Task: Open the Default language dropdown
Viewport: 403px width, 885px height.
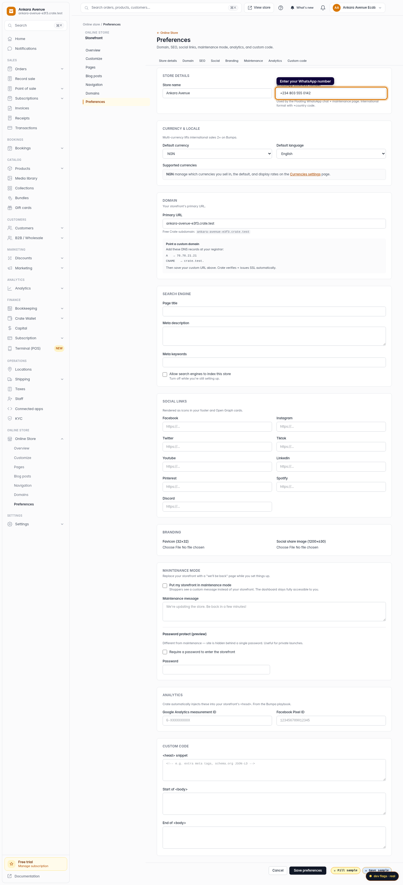Action: [331, 154]
